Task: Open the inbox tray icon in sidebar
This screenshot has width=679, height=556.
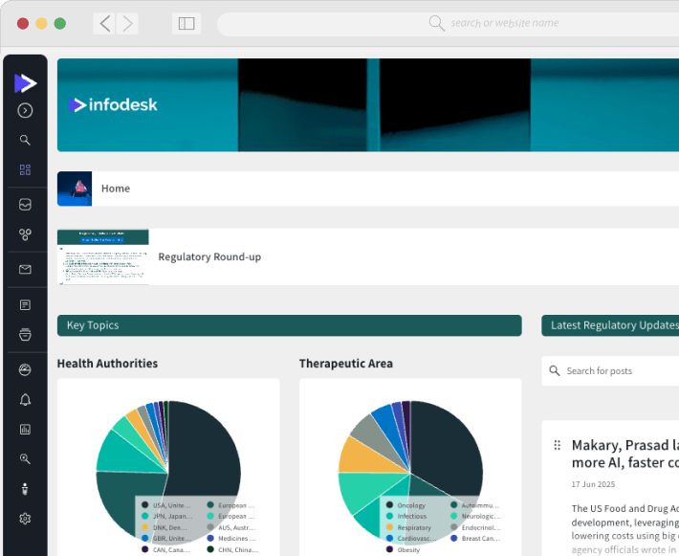Action: coord(25,204)
